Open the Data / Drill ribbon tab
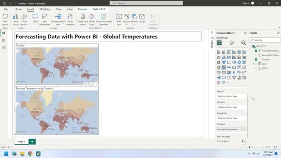This screenshot has height=158, width=281. [99, 9]
